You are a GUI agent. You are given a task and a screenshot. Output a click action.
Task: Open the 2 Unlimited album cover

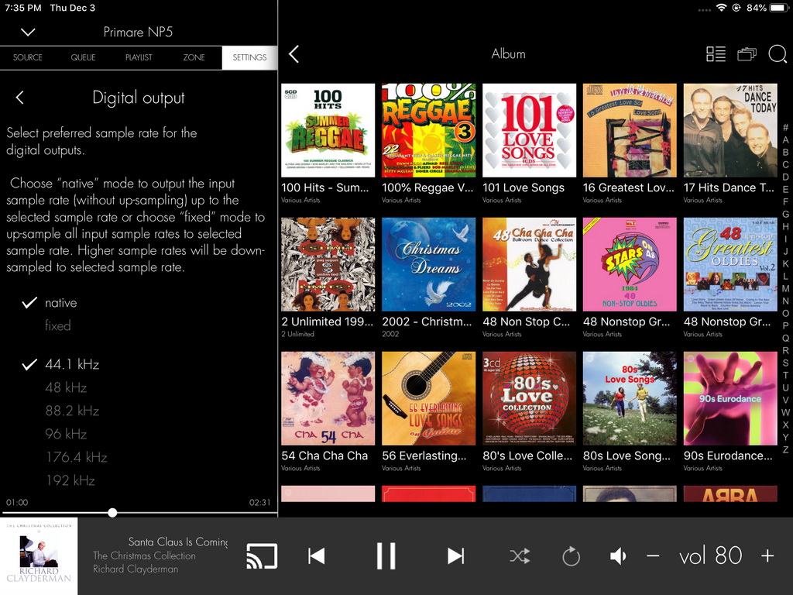click(x=328, y=265)
